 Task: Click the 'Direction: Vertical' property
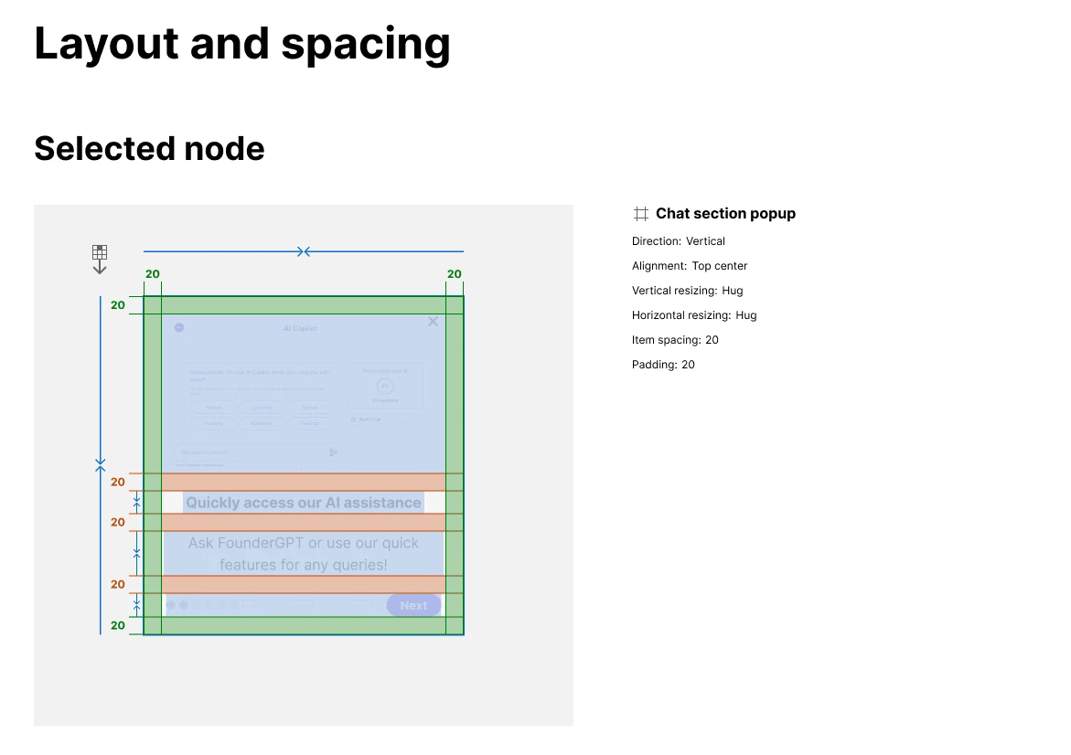pos(679,241)
